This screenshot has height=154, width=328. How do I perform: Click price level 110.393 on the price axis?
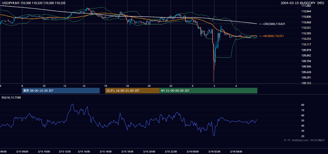pos(306,33)
